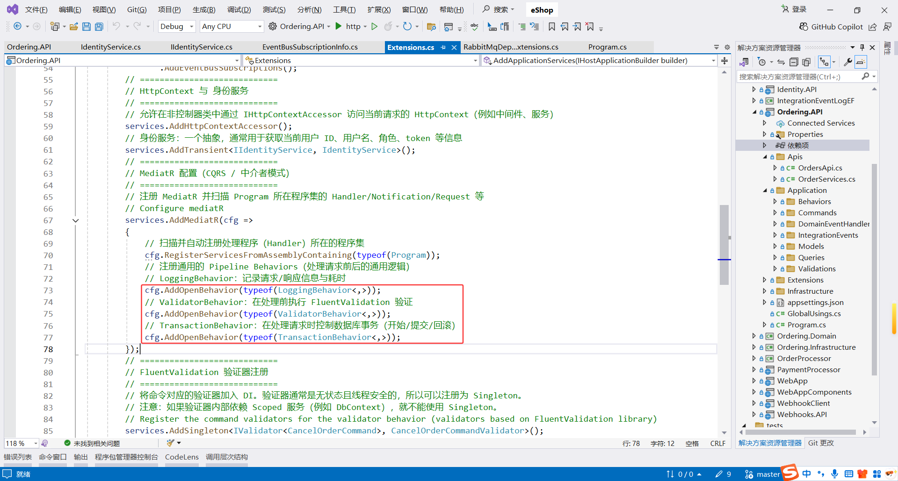Open the Any CPU platform dropdown
Image resolution: width=898 pixels, height=481 pixels.
[231, 26]
